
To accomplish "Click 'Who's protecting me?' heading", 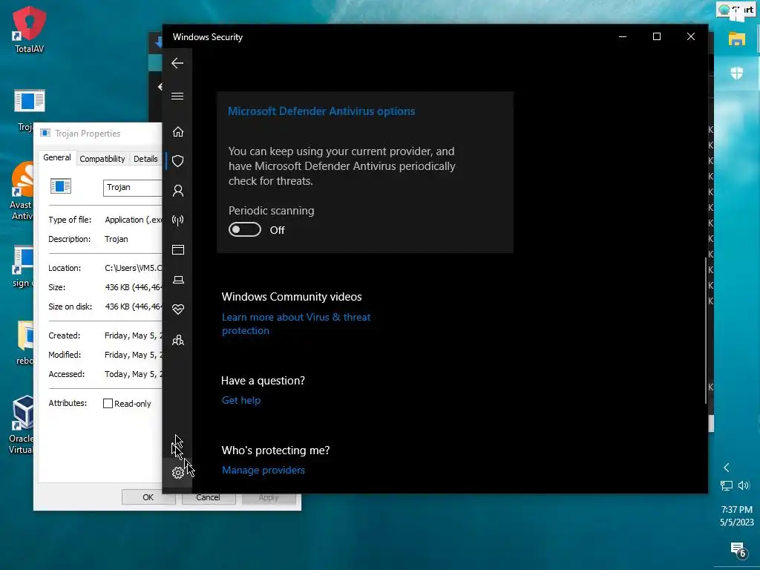I will click(275, 451).
